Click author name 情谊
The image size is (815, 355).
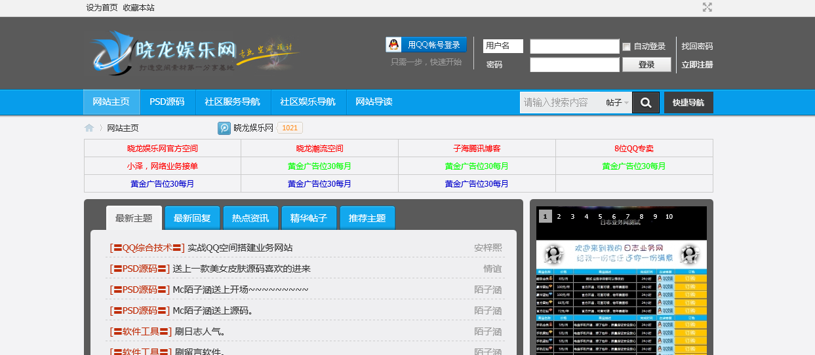click(x=492, y=269)
